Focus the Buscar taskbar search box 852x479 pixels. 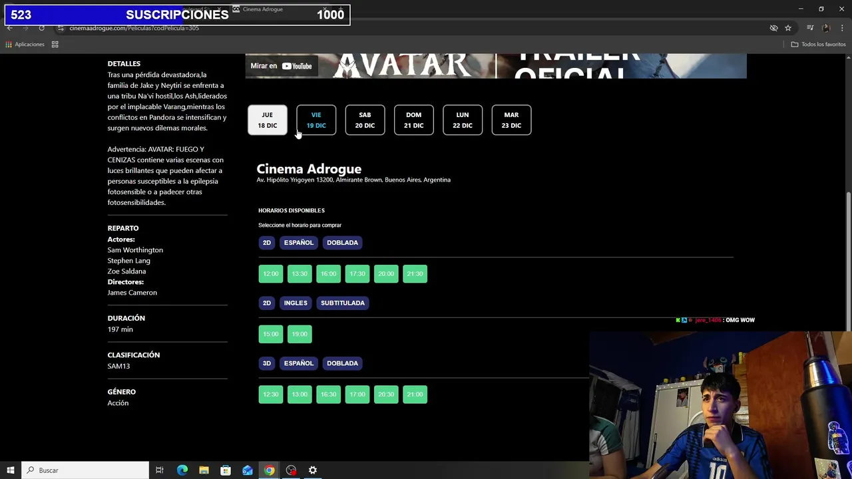click(x=85, y=470)
